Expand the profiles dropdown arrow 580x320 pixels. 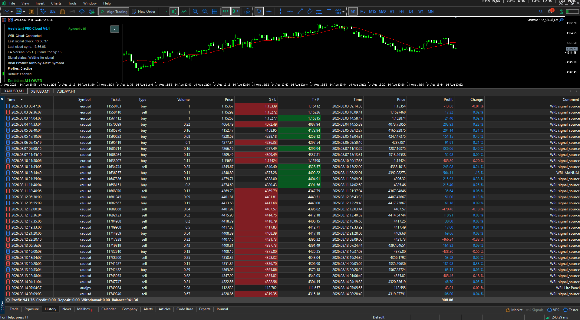pyautogui.click(x=24, y=12)
